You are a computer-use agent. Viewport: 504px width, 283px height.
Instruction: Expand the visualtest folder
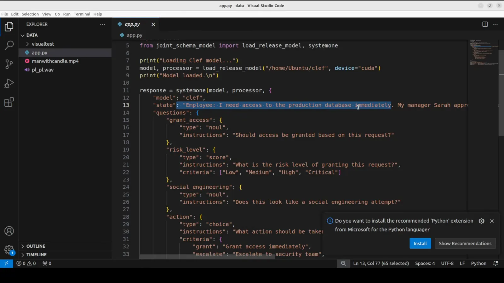pos(65,44)
